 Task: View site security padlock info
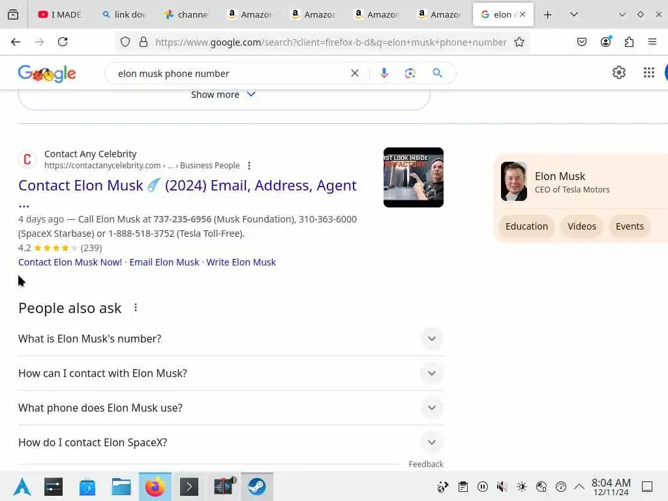(144, 42)
